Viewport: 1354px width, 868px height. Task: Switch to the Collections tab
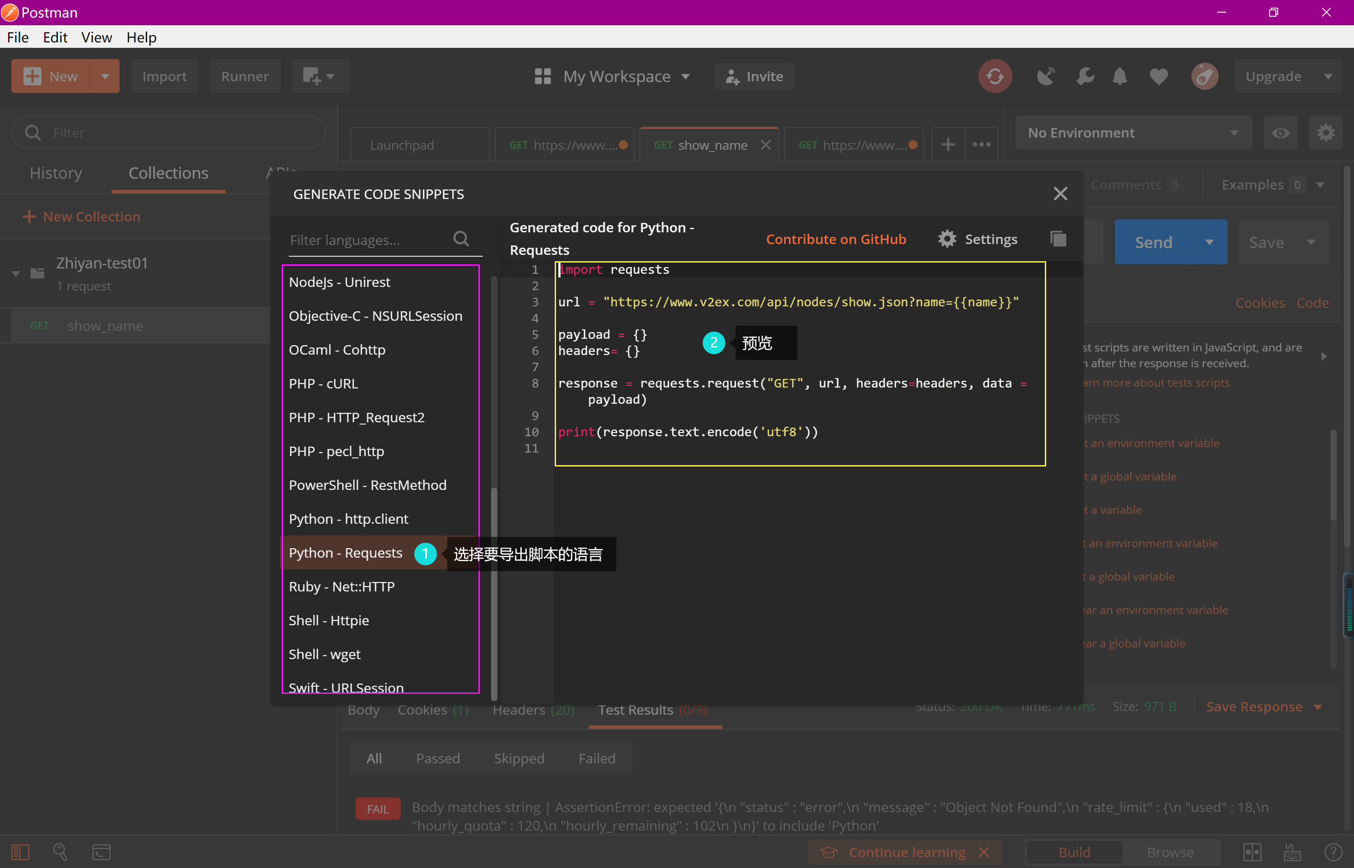tap(168, 173)
